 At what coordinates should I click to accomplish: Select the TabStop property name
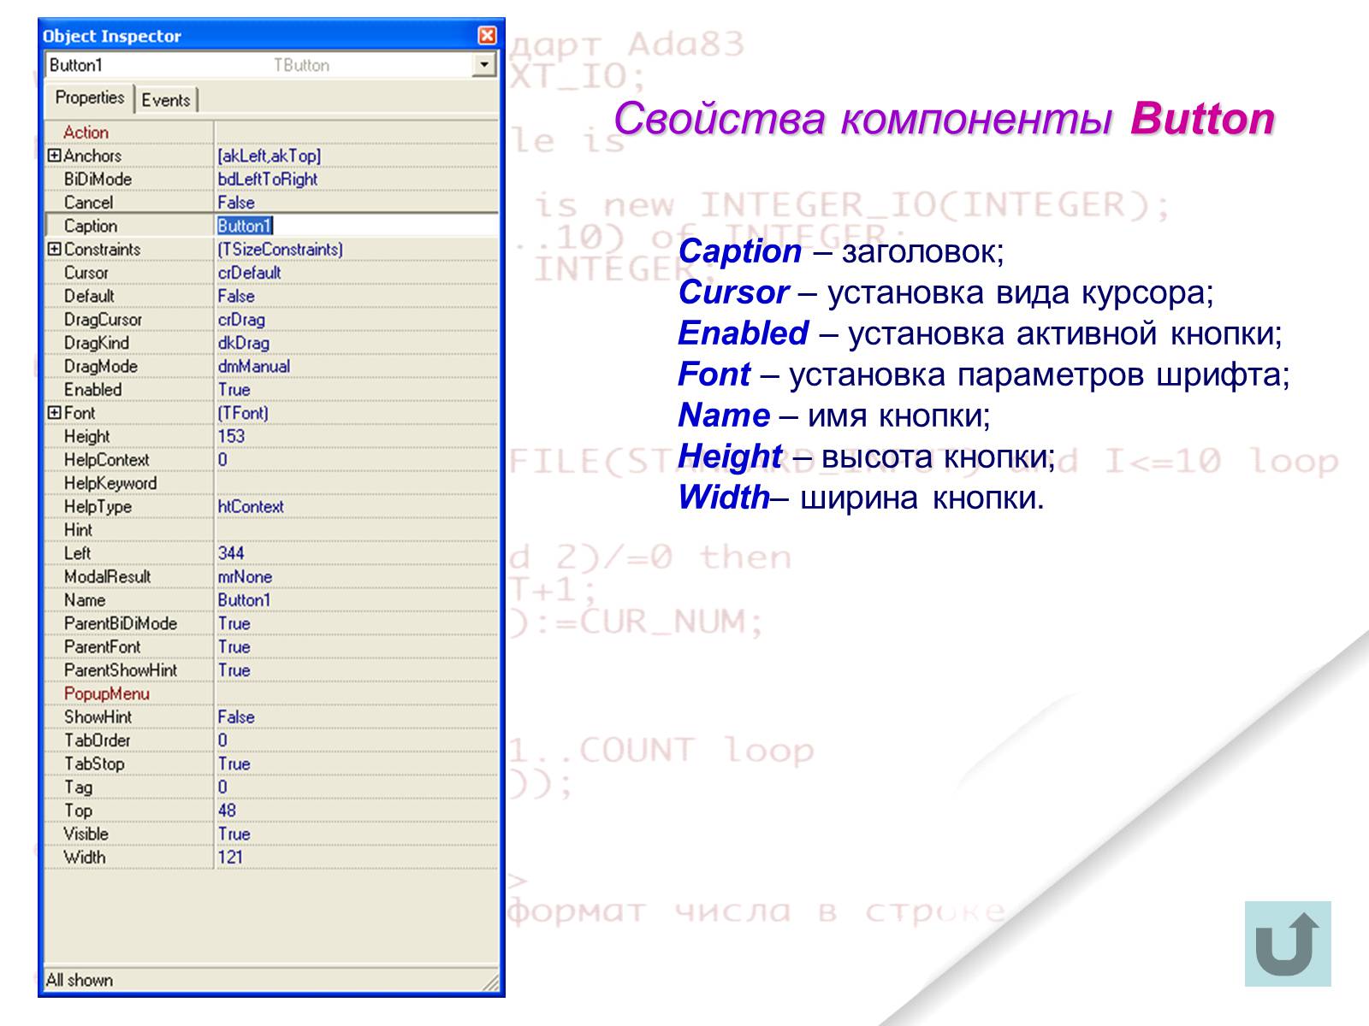tap(94, 764)
